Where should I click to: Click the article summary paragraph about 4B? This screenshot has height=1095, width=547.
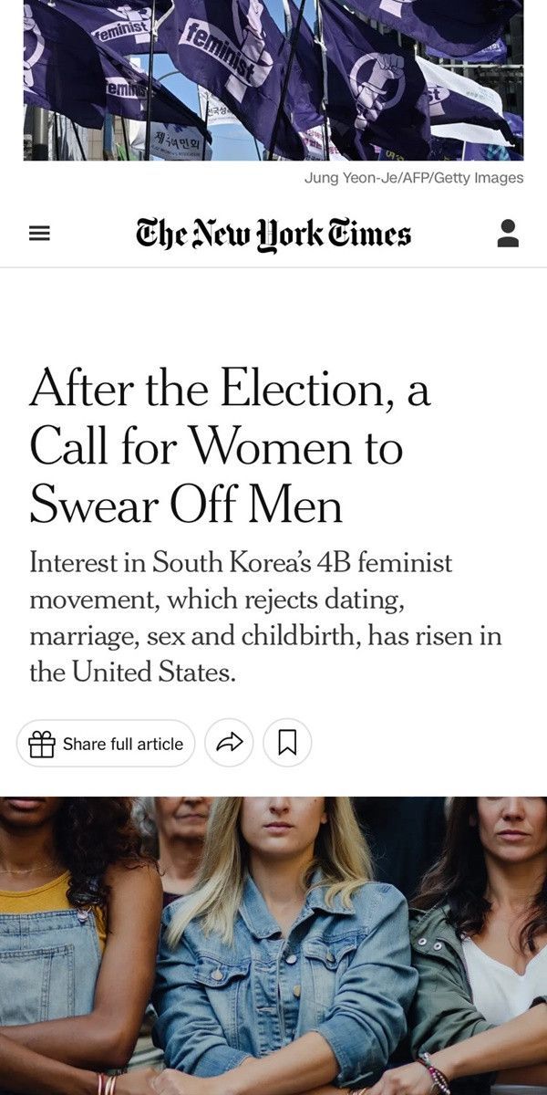[x=264, y=618]
